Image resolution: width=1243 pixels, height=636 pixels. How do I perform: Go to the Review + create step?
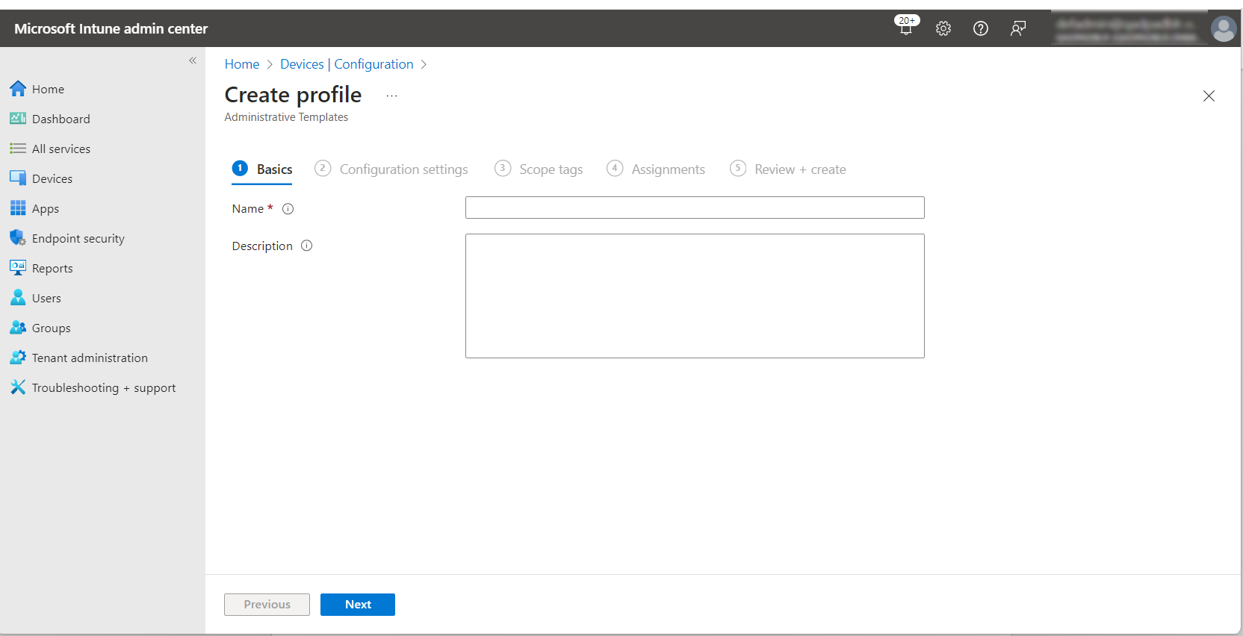pyautogui.click(x=799, y=169)
